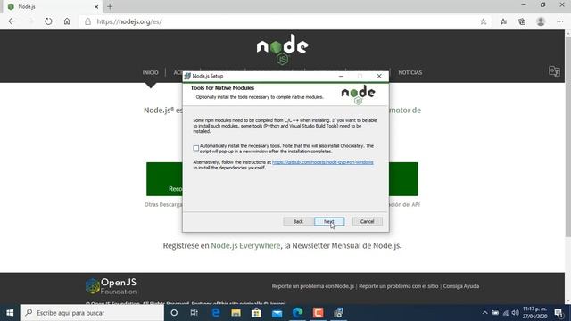This screenshot has width=571, height=321.
Task: Add this page to favorites with the star
Action: 484,21
